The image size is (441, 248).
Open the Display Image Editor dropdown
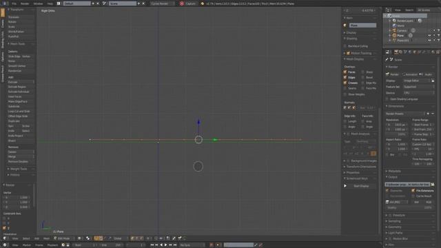pos(416,81)
